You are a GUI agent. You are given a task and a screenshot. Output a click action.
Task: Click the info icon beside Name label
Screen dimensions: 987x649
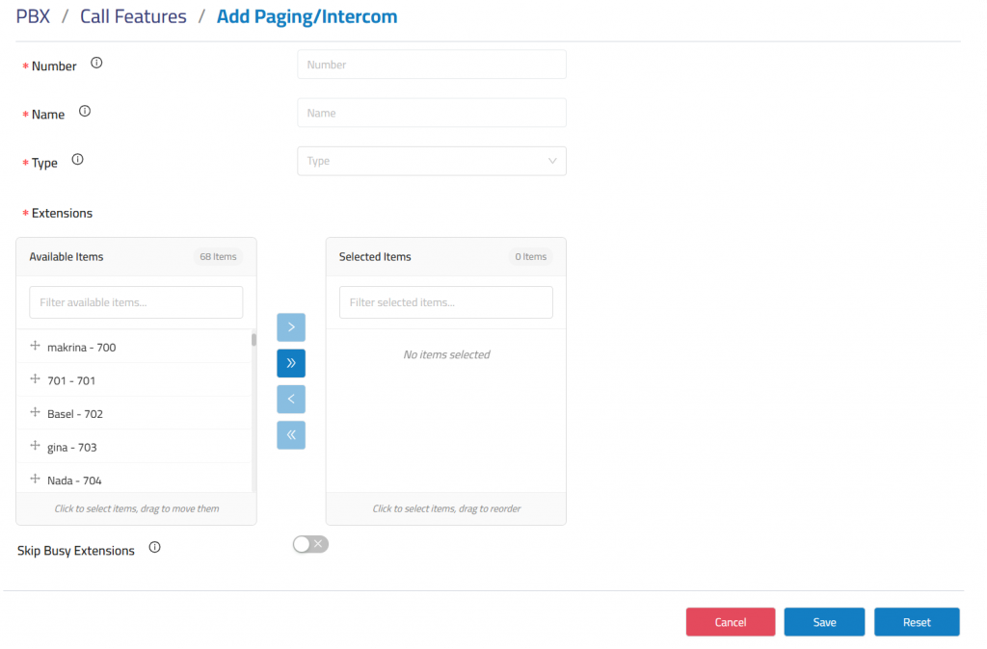(x=85, y=112)
